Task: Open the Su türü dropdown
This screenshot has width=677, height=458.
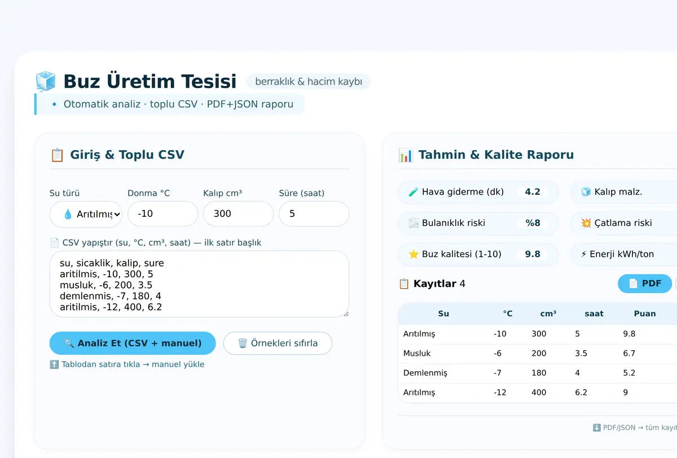Action: click(86, 214)
